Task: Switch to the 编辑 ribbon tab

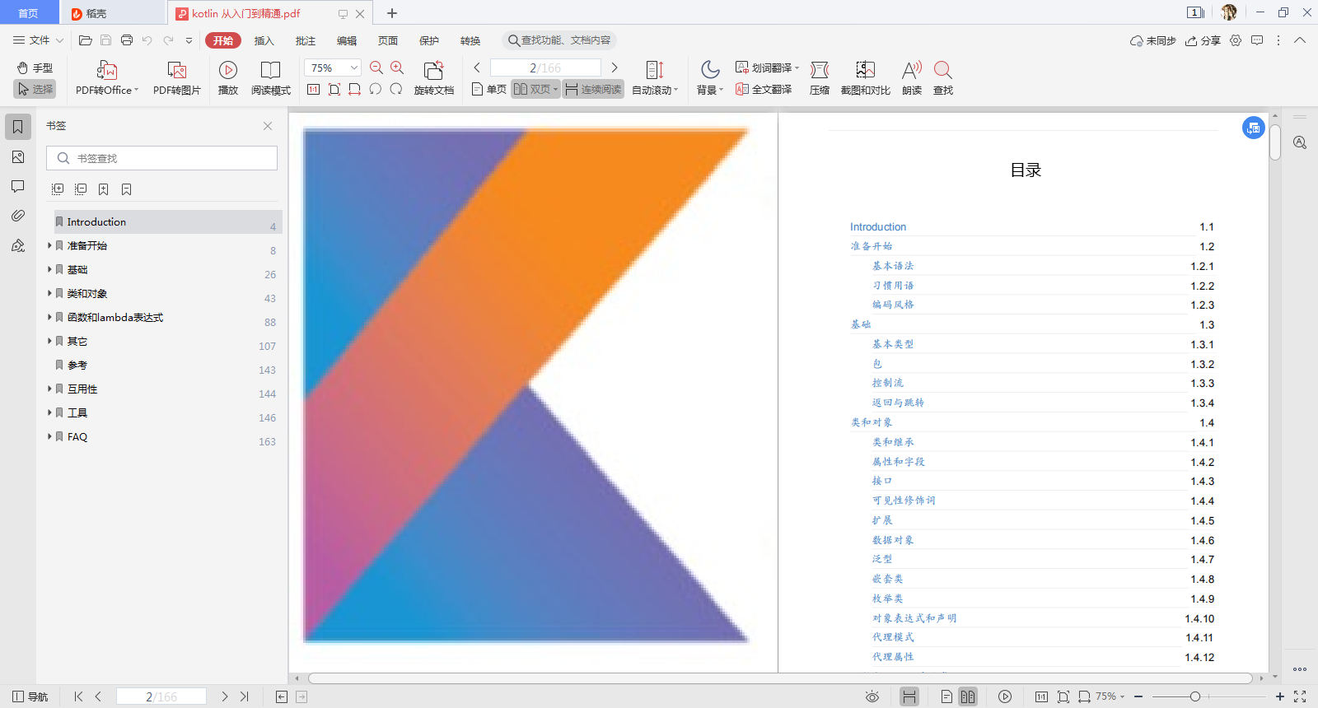Action: (x=347, y=40)
